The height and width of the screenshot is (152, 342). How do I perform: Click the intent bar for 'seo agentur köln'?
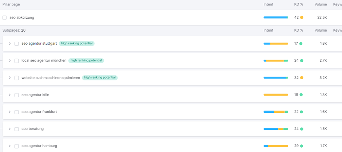(x=276, y=95)
